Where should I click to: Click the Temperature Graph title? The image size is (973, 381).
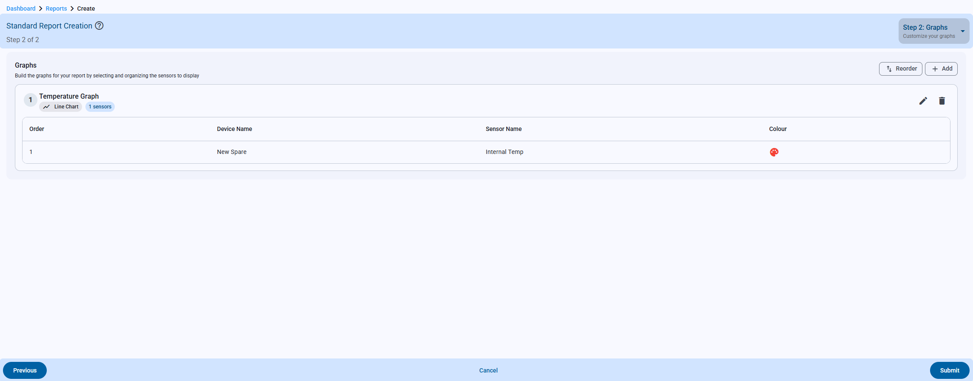[69, 96]
